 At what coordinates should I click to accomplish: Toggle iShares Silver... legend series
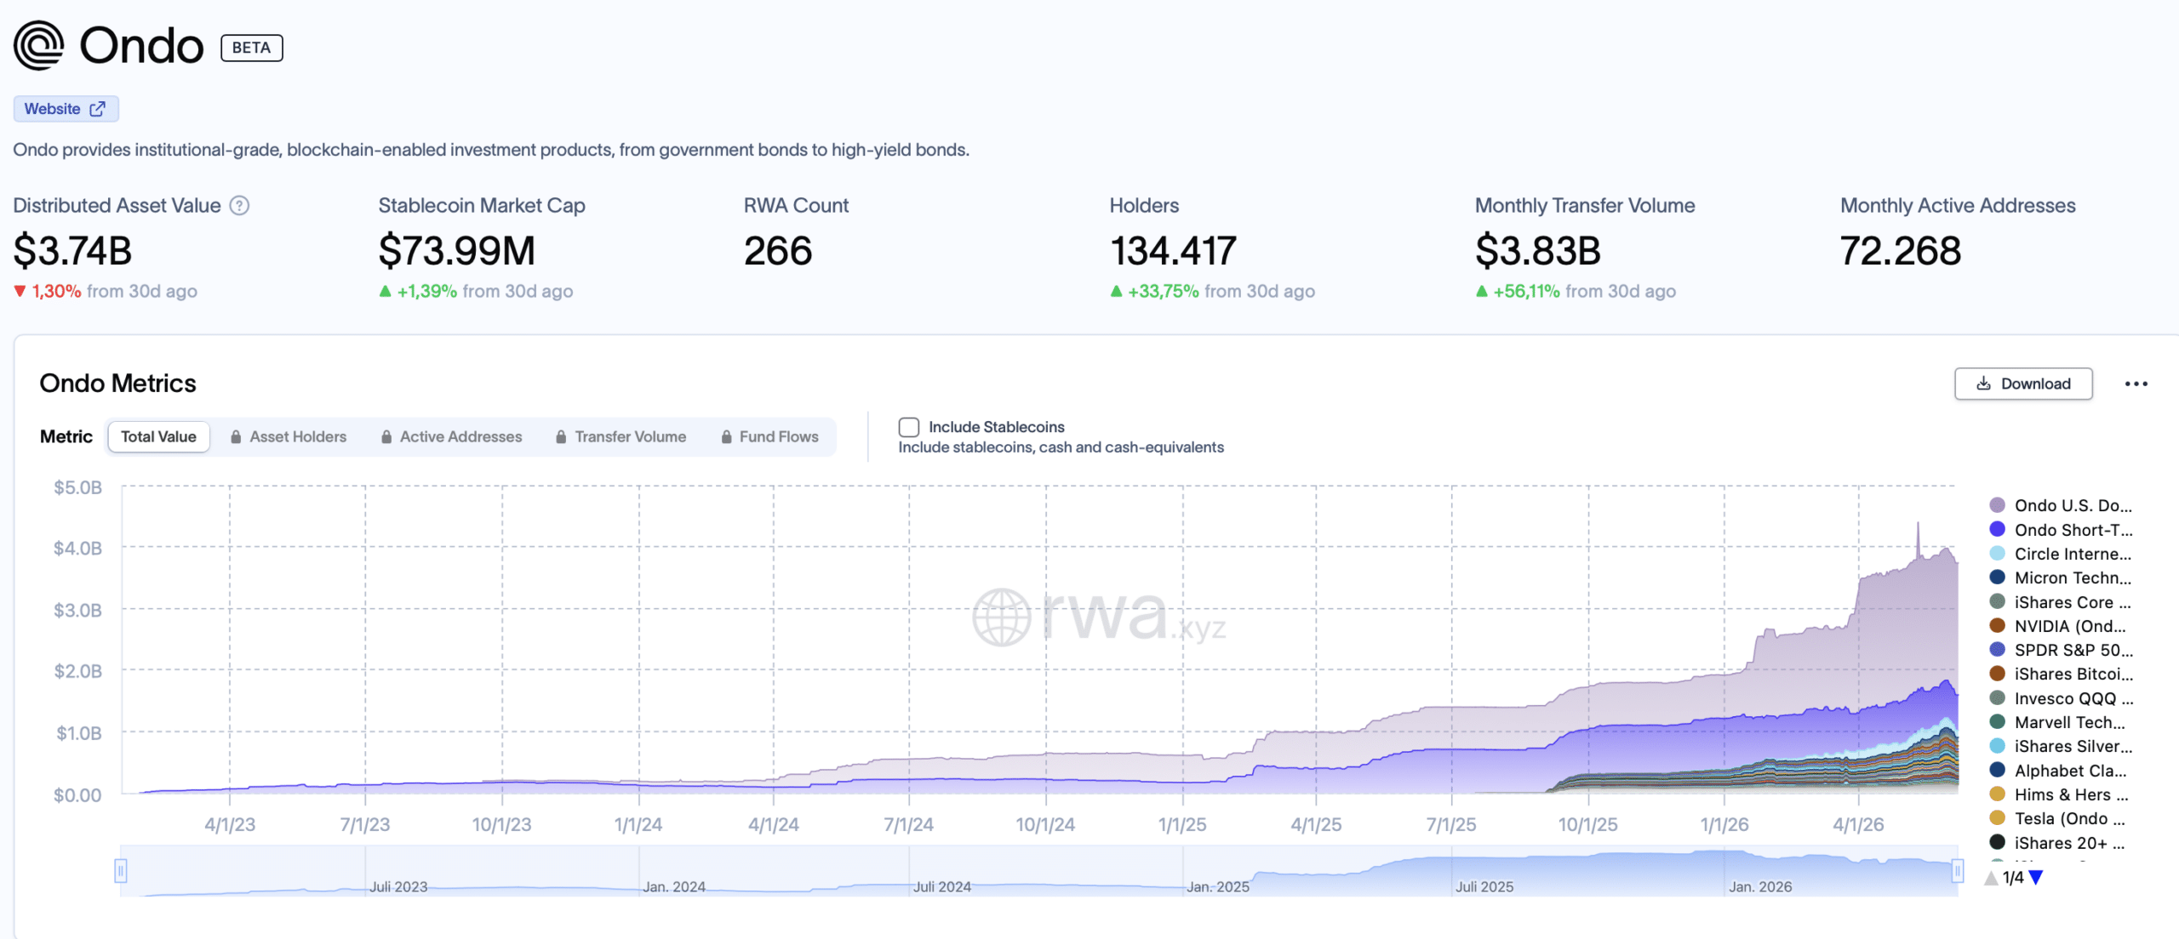coord(2062,746)
